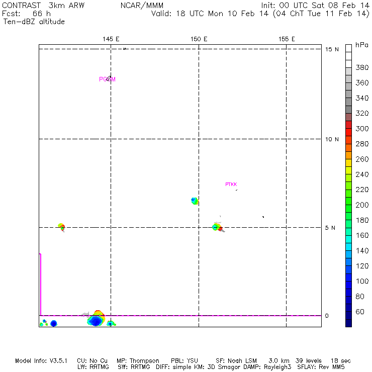Image resolution: width=372 pixels, height=372 pixels.
Task: Click the yellow colorbar swatch near 260
Action: (x=348, y=163)
